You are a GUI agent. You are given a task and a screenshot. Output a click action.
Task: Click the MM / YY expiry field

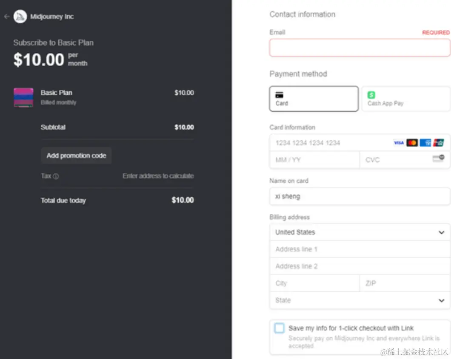point(314,160)
